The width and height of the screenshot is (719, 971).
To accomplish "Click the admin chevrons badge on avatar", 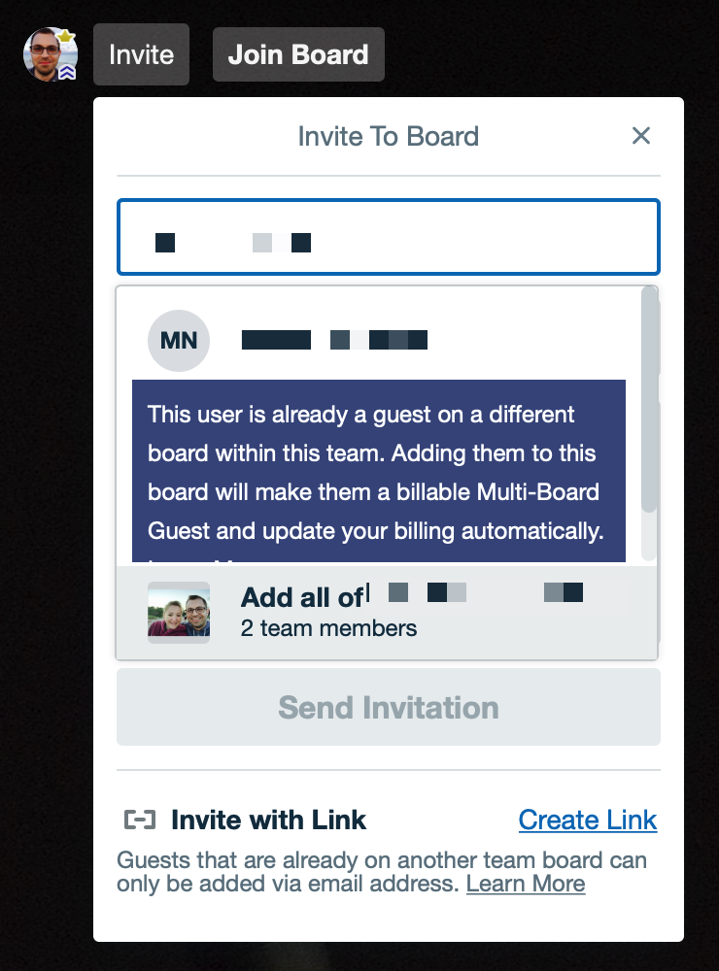I will tap(68, 73).
